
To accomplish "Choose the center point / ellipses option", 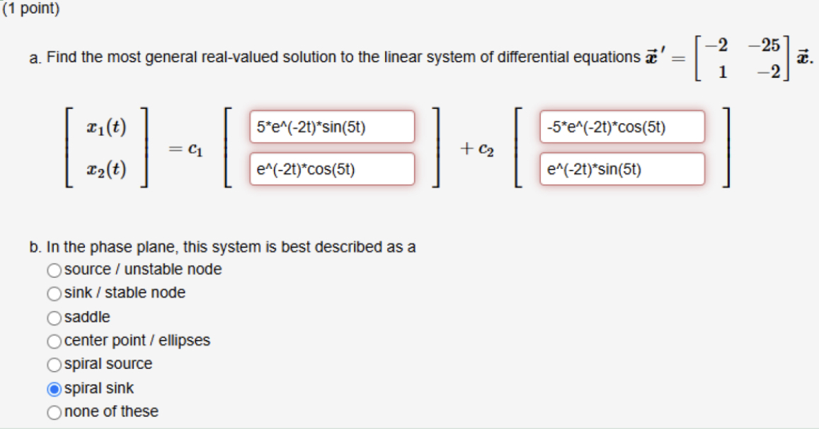I will tap(53, 340).
